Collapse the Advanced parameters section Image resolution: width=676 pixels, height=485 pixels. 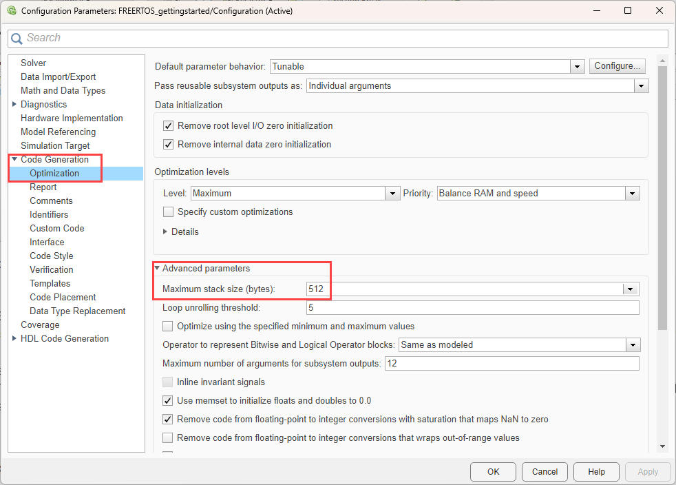tap(158, 269)
